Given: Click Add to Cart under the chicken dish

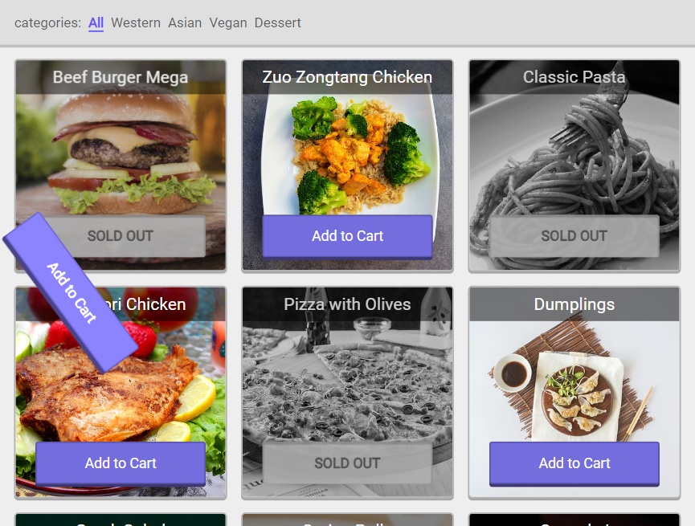Looking at the screenshot, I should 120,463.
